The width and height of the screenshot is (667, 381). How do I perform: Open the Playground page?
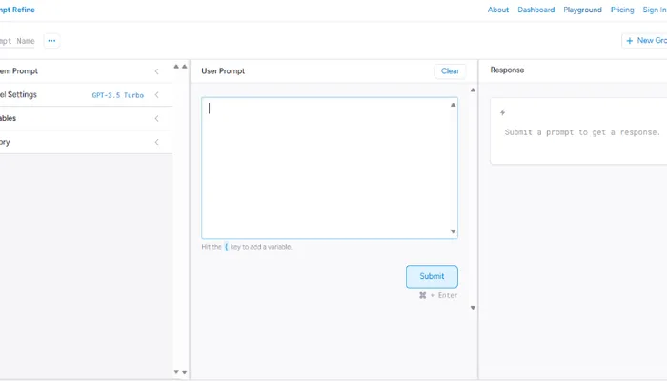(x=582, y=10)
